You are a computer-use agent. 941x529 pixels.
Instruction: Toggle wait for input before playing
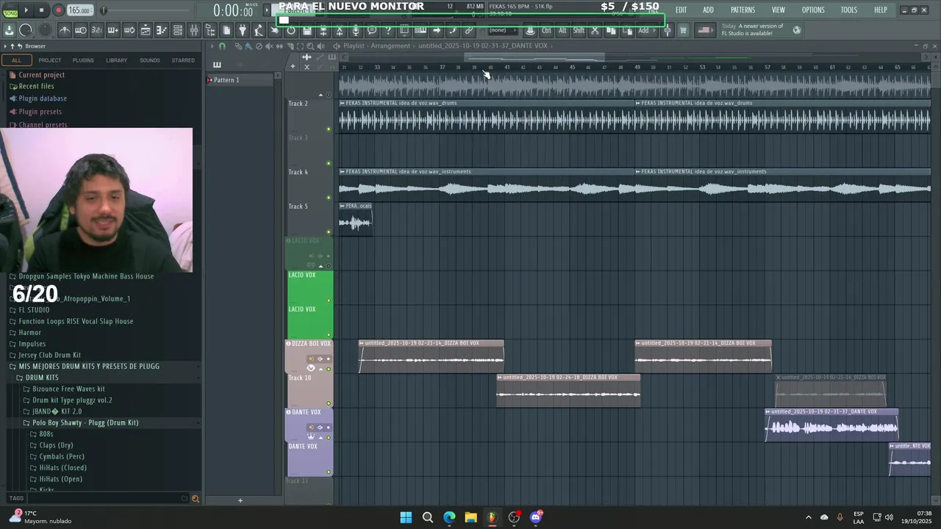click(81, 30)
